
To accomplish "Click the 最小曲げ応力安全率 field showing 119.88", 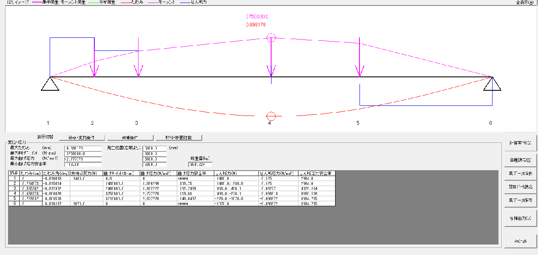I will (x=83, y=165).
